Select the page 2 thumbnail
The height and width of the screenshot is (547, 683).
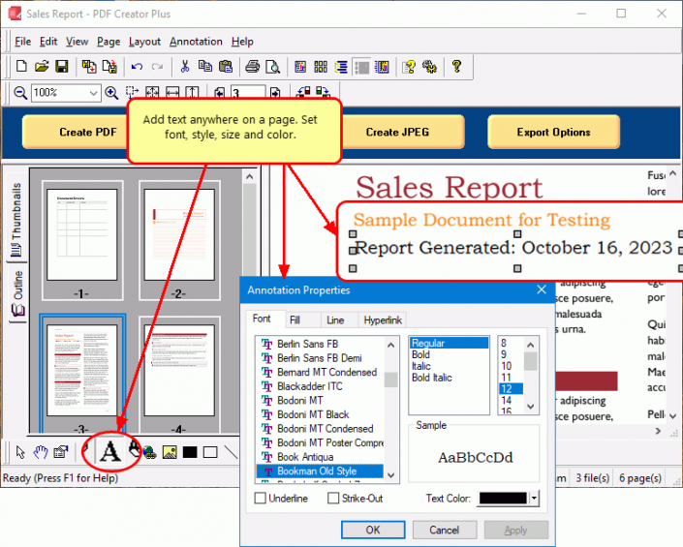click(179, 235)
